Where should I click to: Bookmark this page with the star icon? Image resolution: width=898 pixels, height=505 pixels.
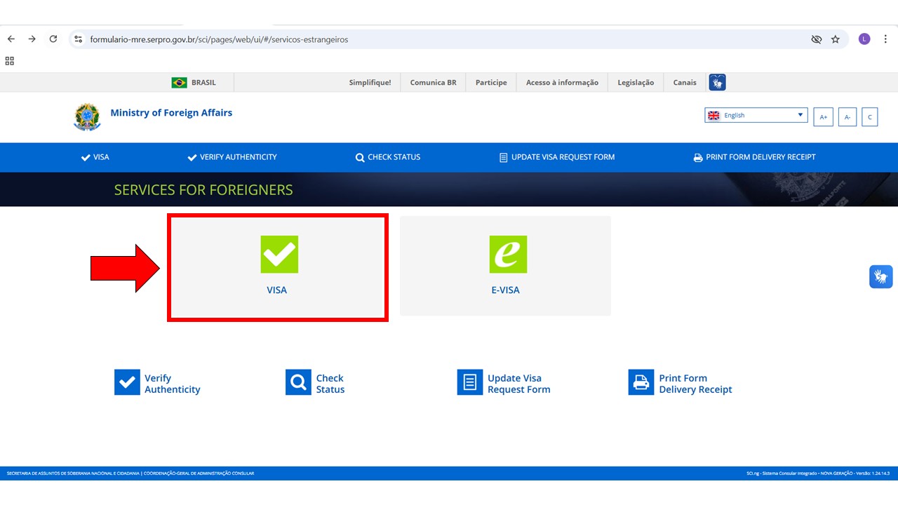pos(835,39)
